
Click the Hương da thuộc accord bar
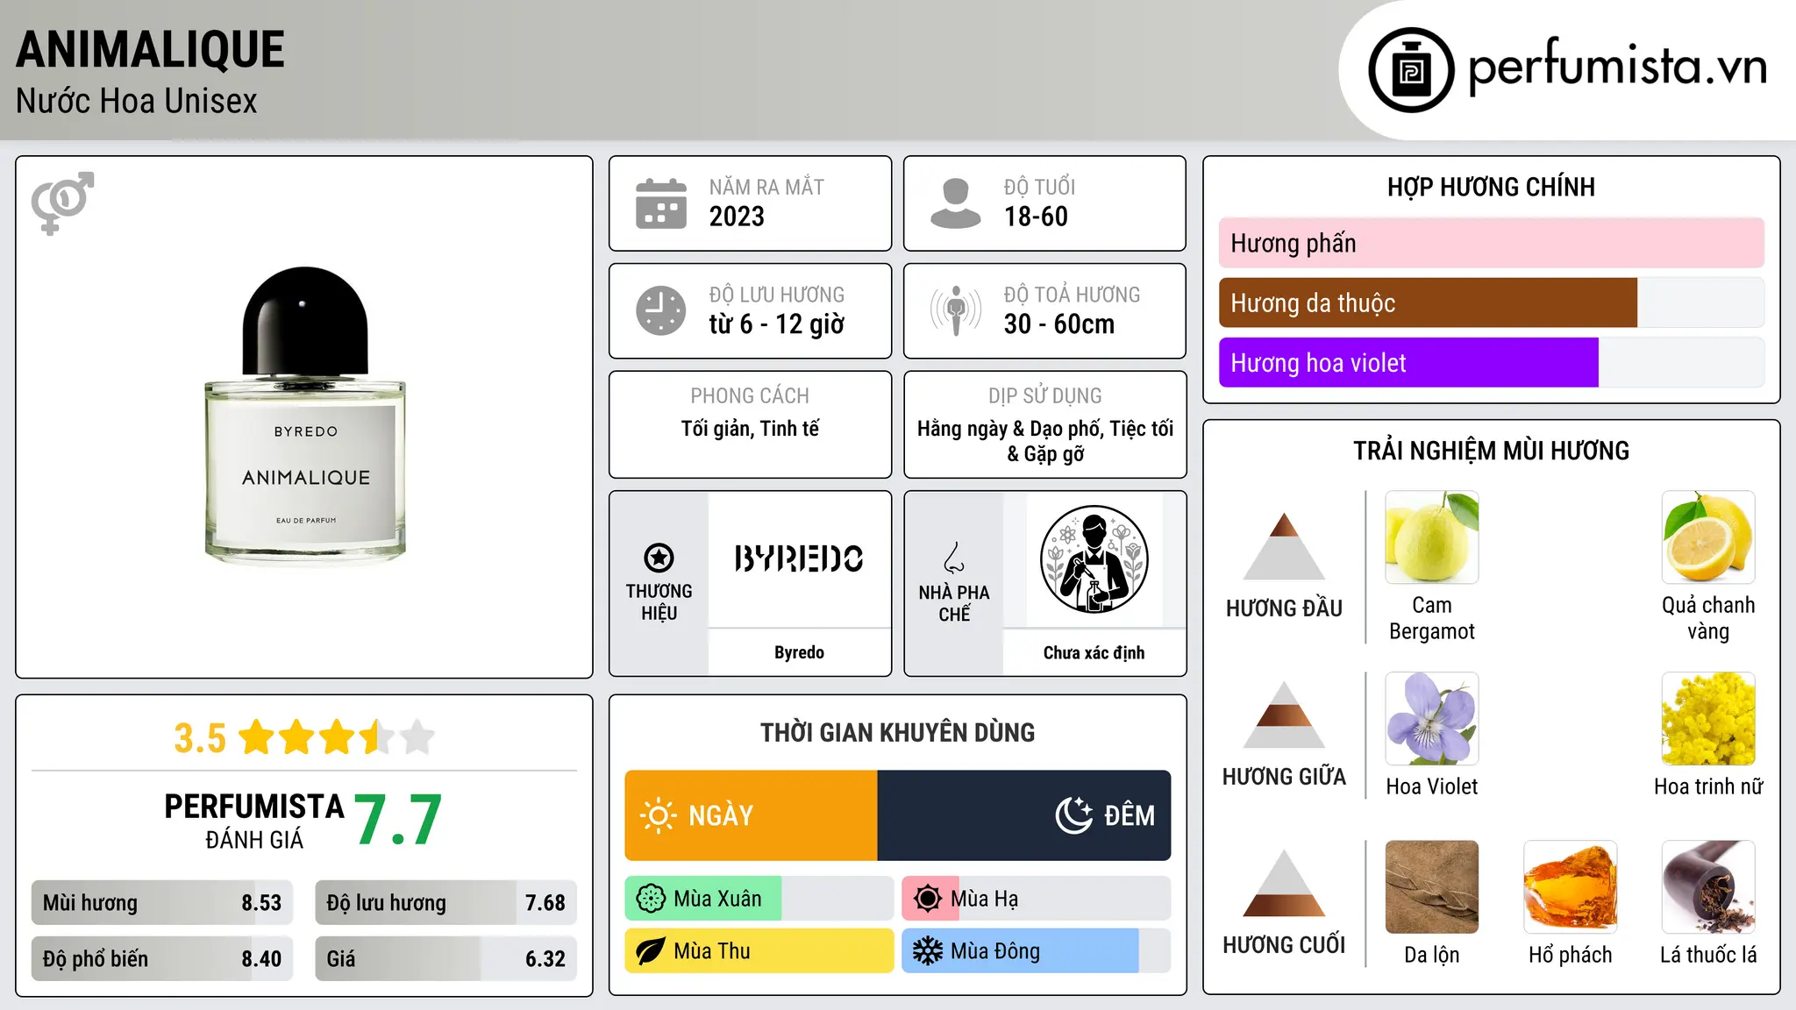coord(1492,302)
